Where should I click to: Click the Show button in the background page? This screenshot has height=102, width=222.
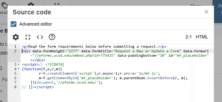(196, 5)
